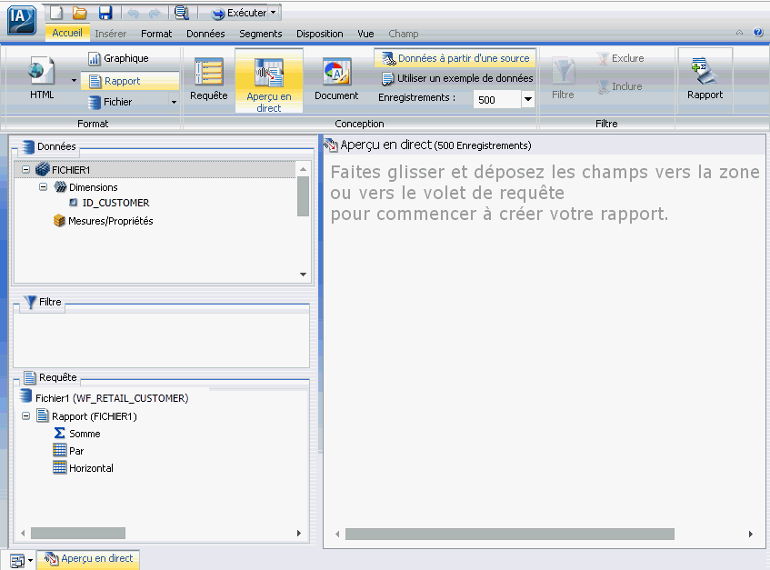Open the Enregistrements count dropdown
The height and width of the screenshot is (570, 770).
click(528, 99)
